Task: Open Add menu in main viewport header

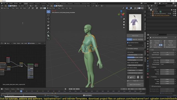Action: (x=67, y=8)
